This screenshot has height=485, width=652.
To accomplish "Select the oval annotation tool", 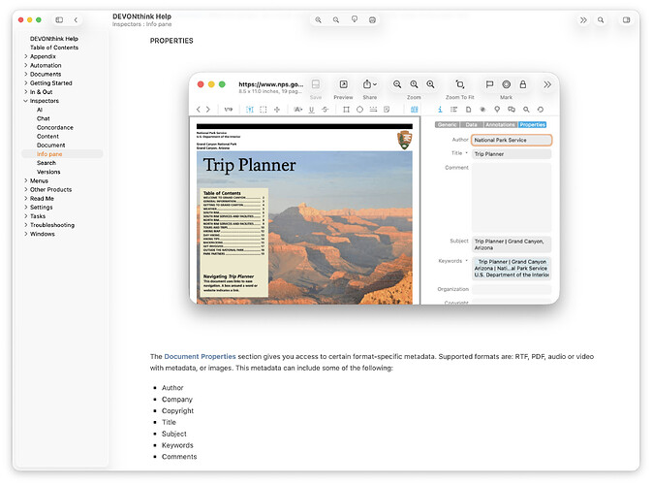I will [359, 110].
